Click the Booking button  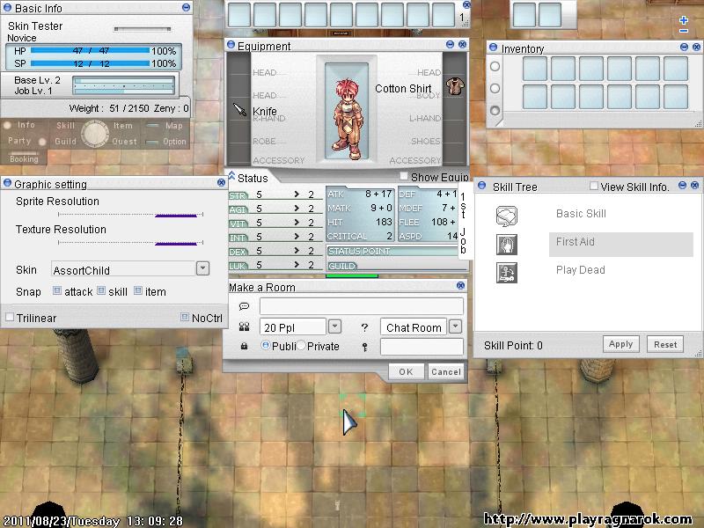24,158
